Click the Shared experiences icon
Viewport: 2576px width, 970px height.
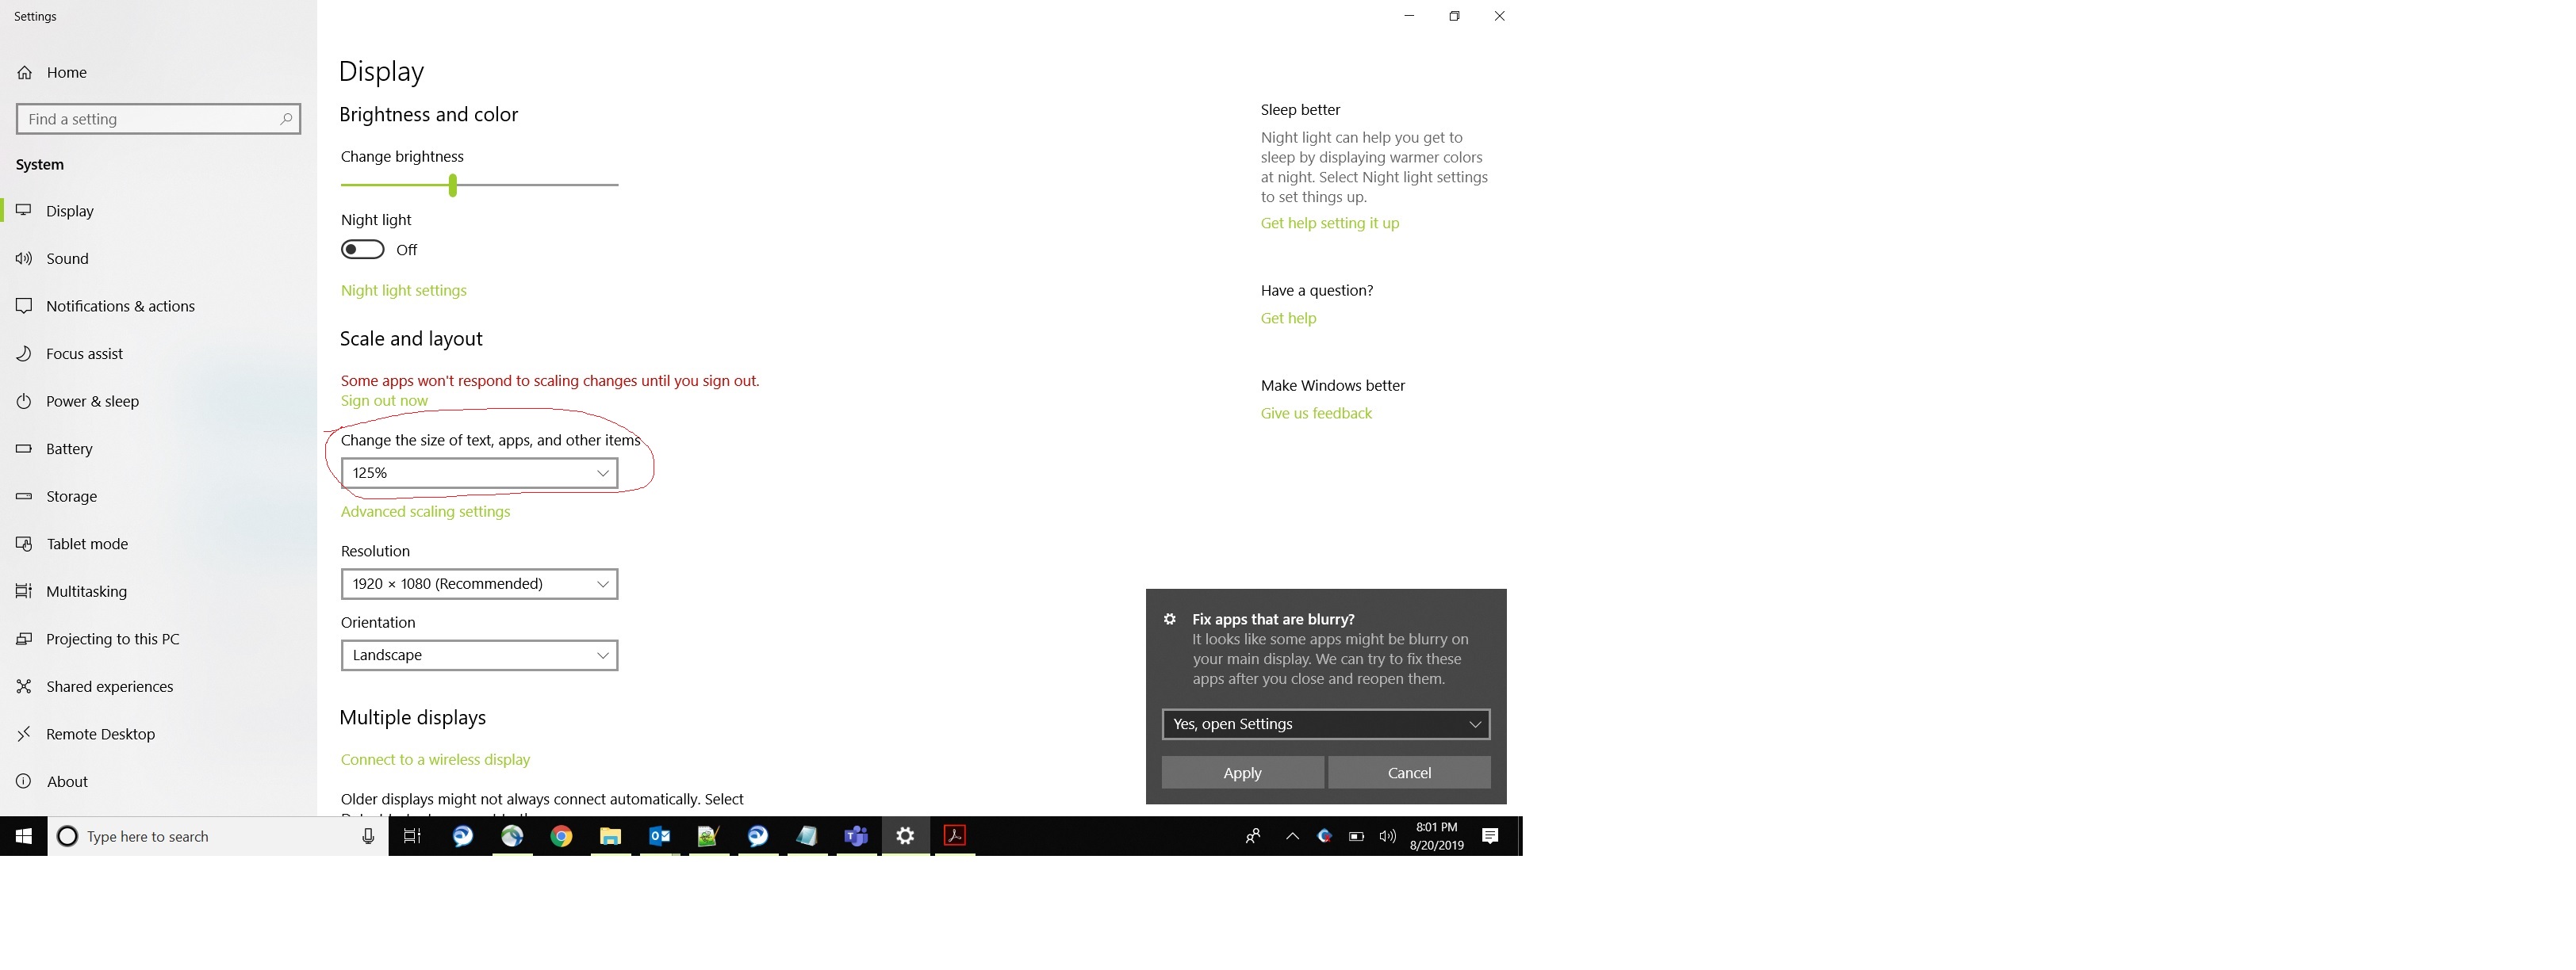point(24,686)
